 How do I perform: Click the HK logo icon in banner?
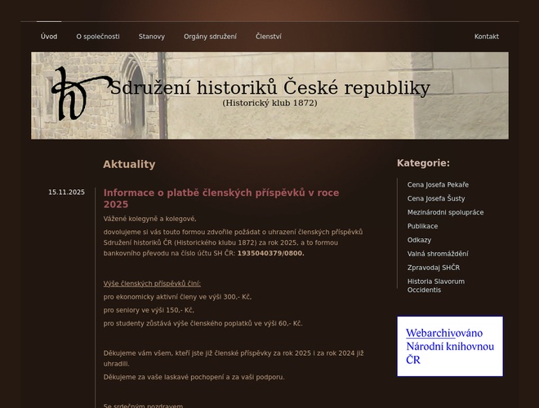[x=79, y=93]
